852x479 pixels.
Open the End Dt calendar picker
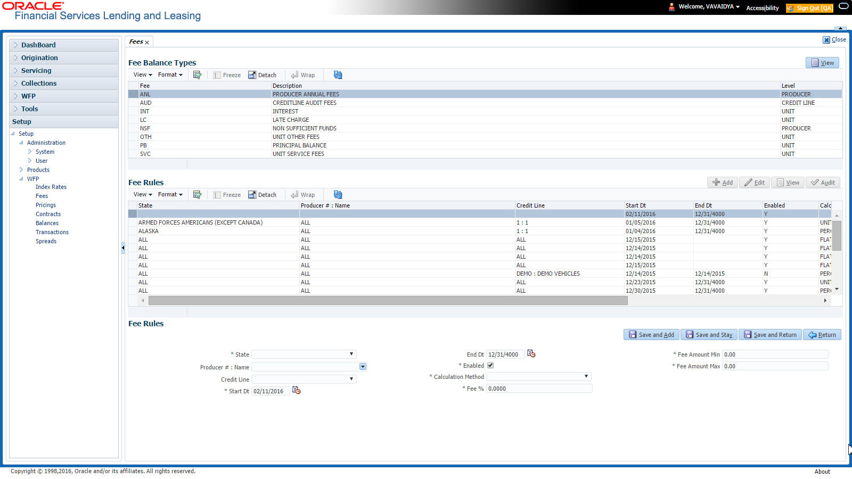click(x=531, y=353)
